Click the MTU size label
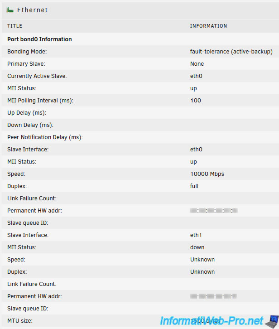The image size is (279, 329). coord(20,321)
